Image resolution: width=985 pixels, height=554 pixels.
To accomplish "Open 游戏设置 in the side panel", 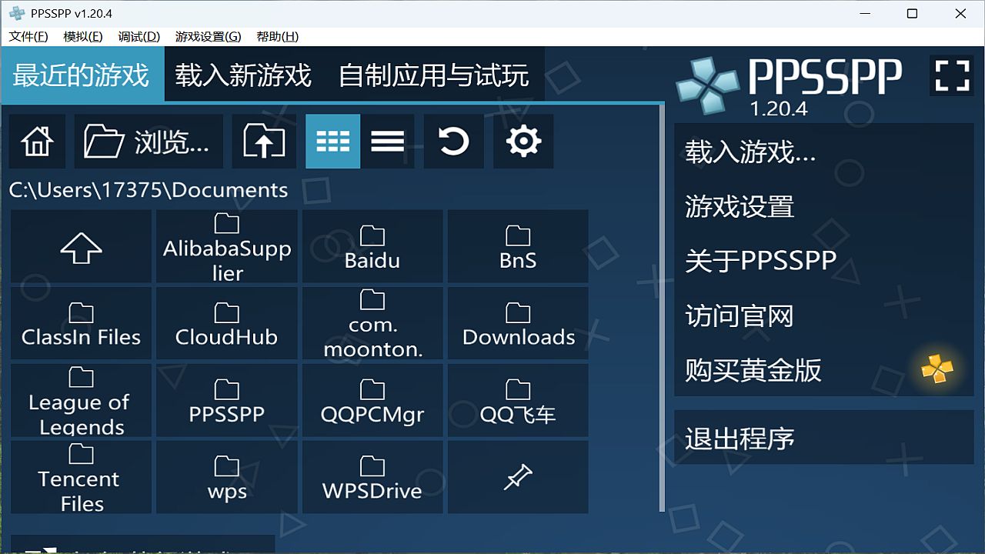I will 824,207.
